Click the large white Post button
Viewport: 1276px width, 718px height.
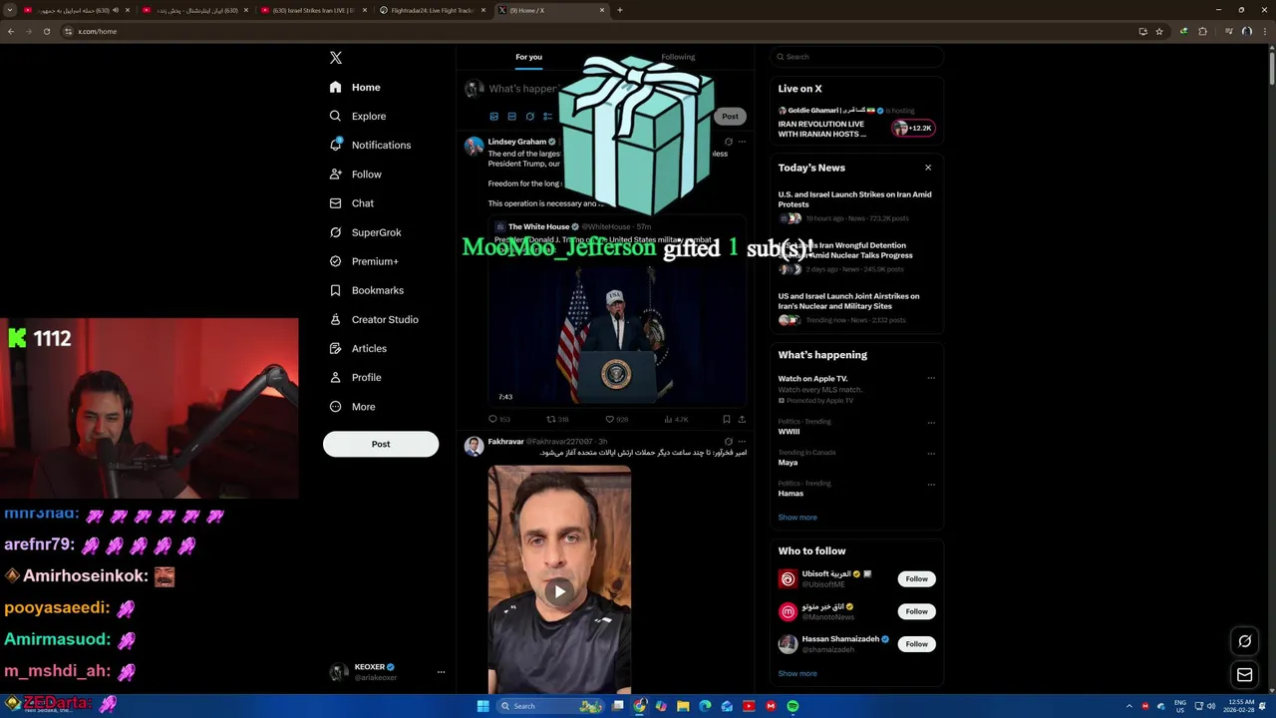point(381,444)
